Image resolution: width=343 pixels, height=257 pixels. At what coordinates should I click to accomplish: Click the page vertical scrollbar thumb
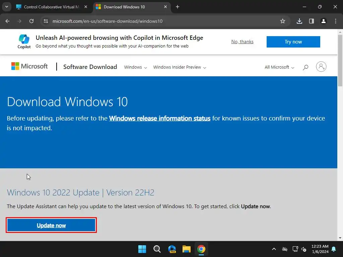[340, 60]
